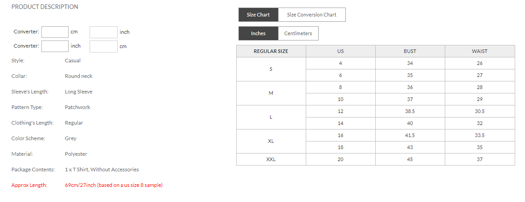Click the red Approx Length measurement text
Screen dimensions: 525x202
pyautogui.click(x=113, y=185)
